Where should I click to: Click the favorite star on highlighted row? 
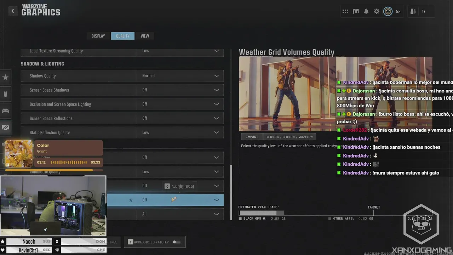(131, 200)
